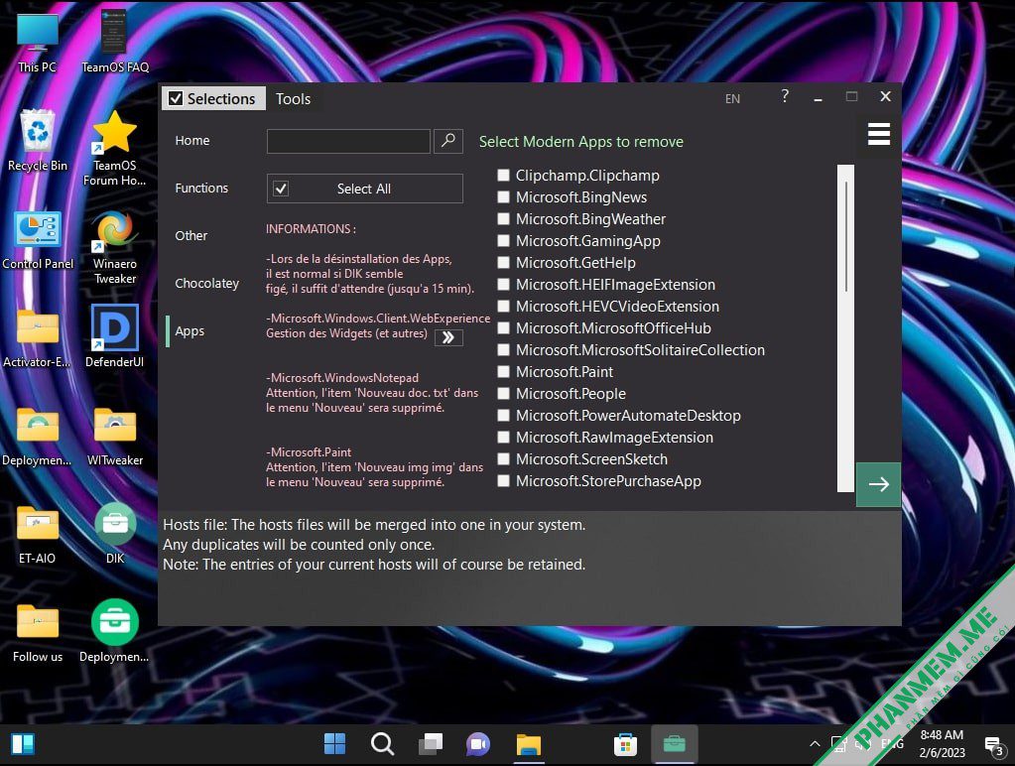Click the app search input field

click(348, 141)
